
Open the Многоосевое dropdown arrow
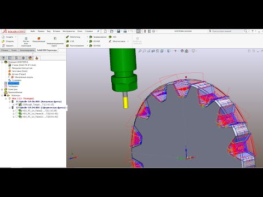click(128, 42)
